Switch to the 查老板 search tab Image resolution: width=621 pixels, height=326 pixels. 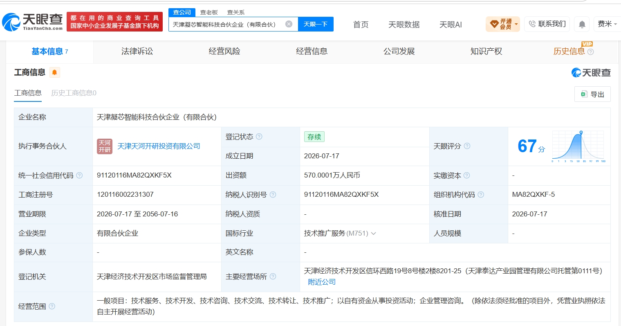(209, 12)
